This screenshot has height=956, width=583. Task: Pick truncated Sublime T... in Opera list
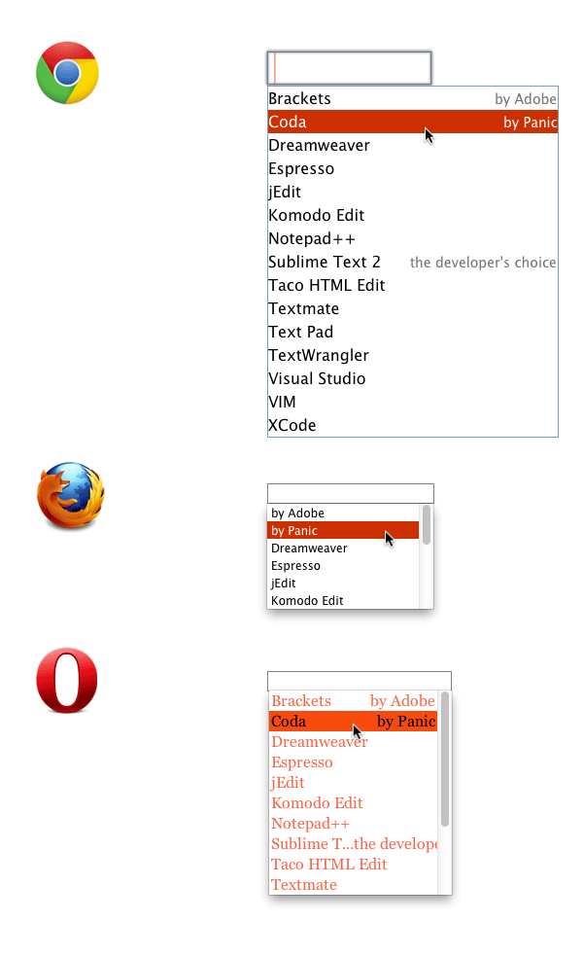pos(354,844)
